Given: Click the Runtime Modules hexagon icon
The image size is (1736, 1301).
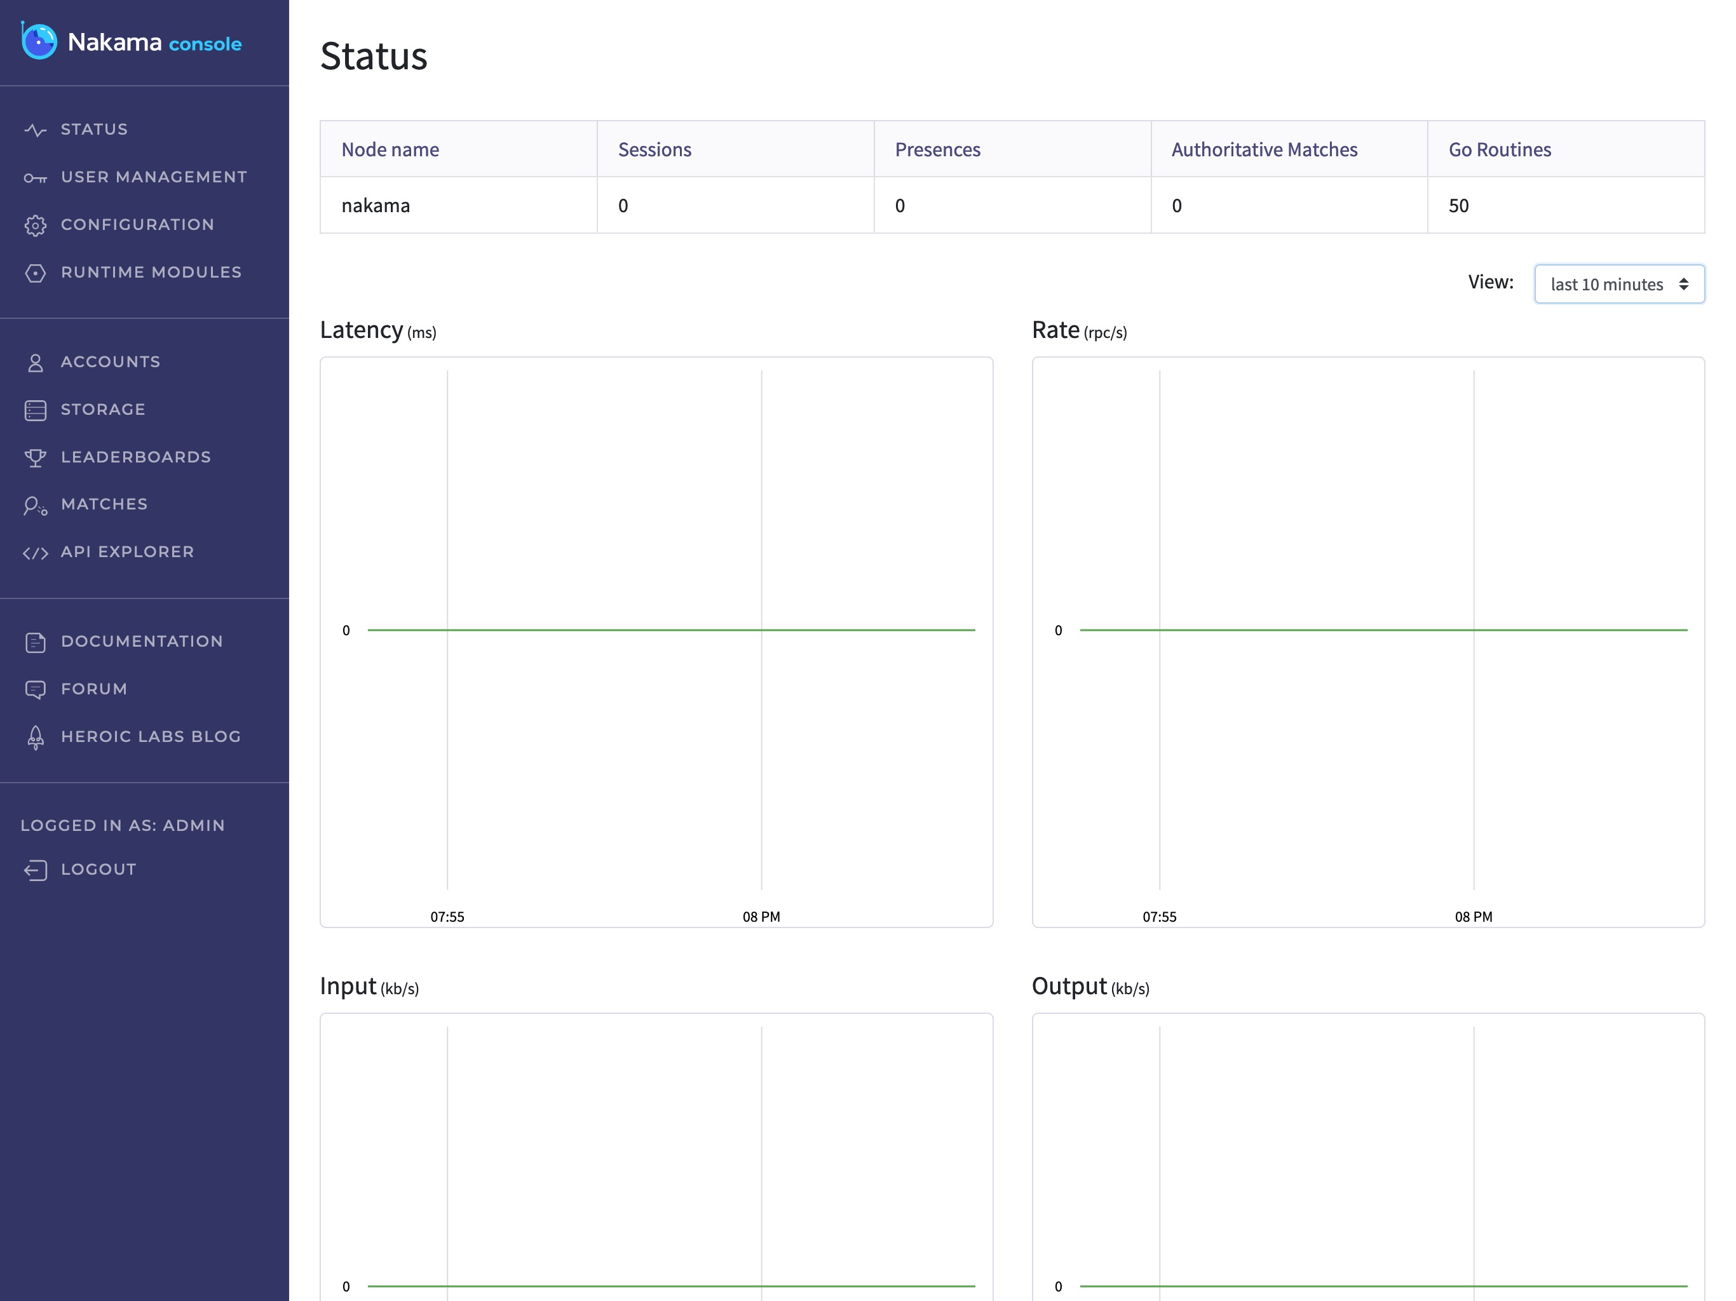Looking at the screenshot, I should coord(36,273).
